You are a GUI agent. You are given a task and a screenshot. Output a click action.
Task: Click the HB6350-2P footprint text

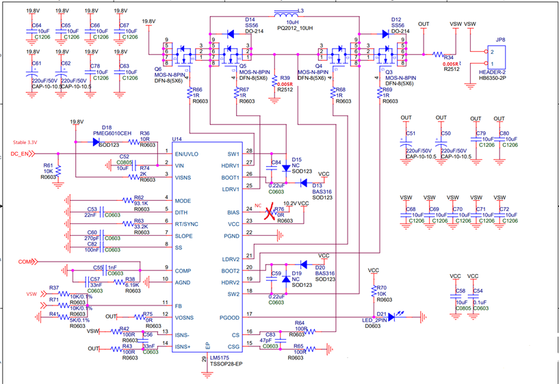pyautogui.click(x=493, y=78)
